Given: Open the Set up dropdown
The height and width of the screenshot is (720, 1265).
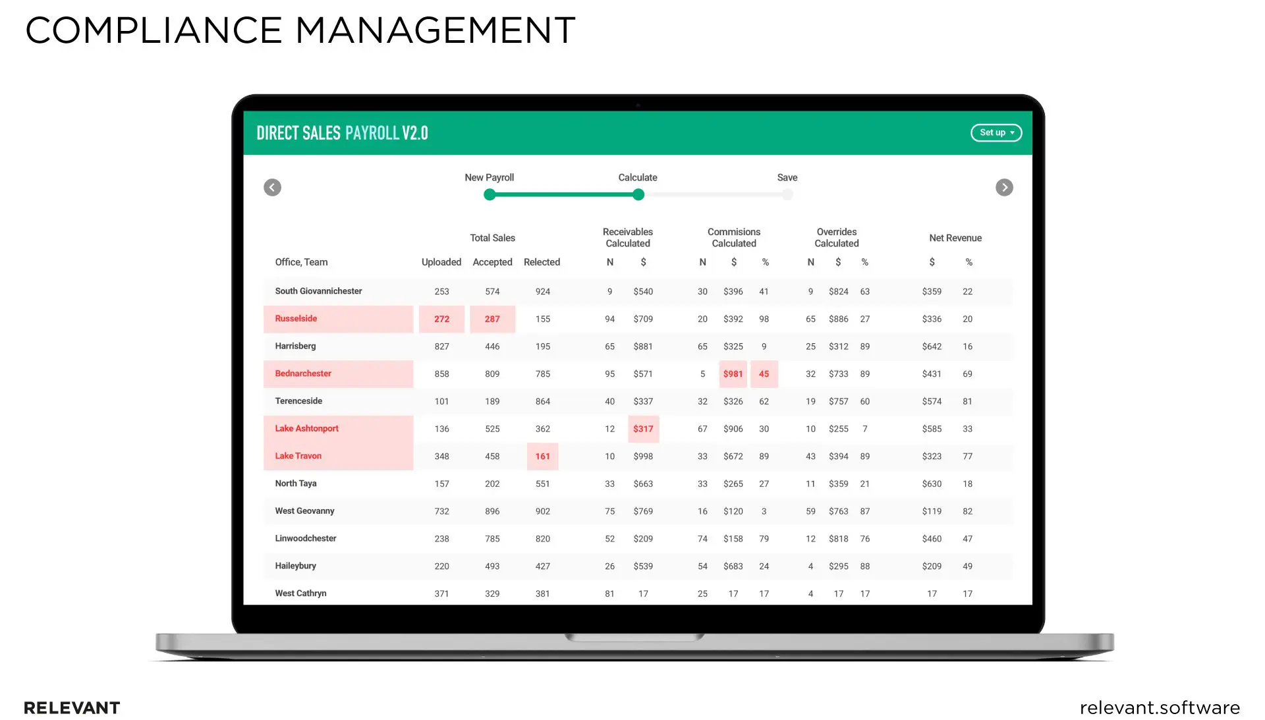Looking at the screenshot, I should (996, 132).
